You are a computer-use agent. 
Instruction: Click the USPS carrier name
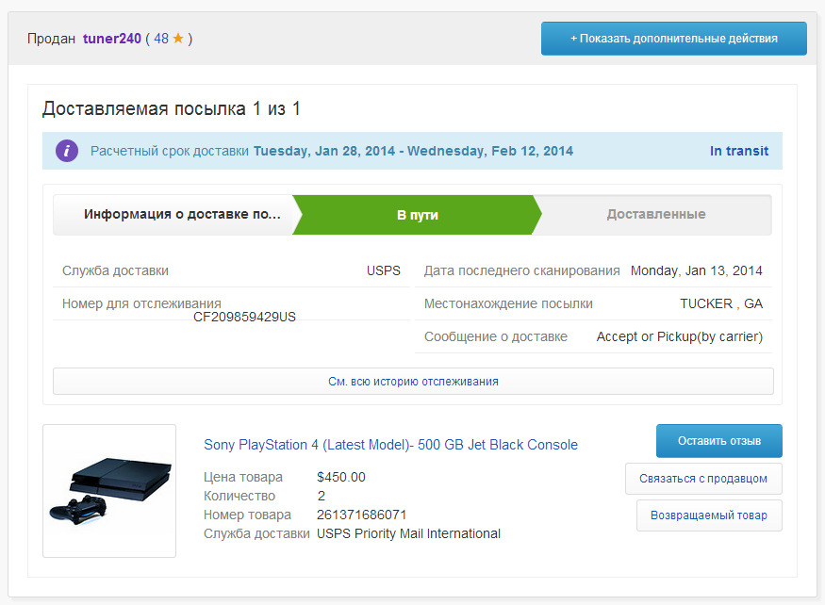pyautogui.click(x=383, y=270)
